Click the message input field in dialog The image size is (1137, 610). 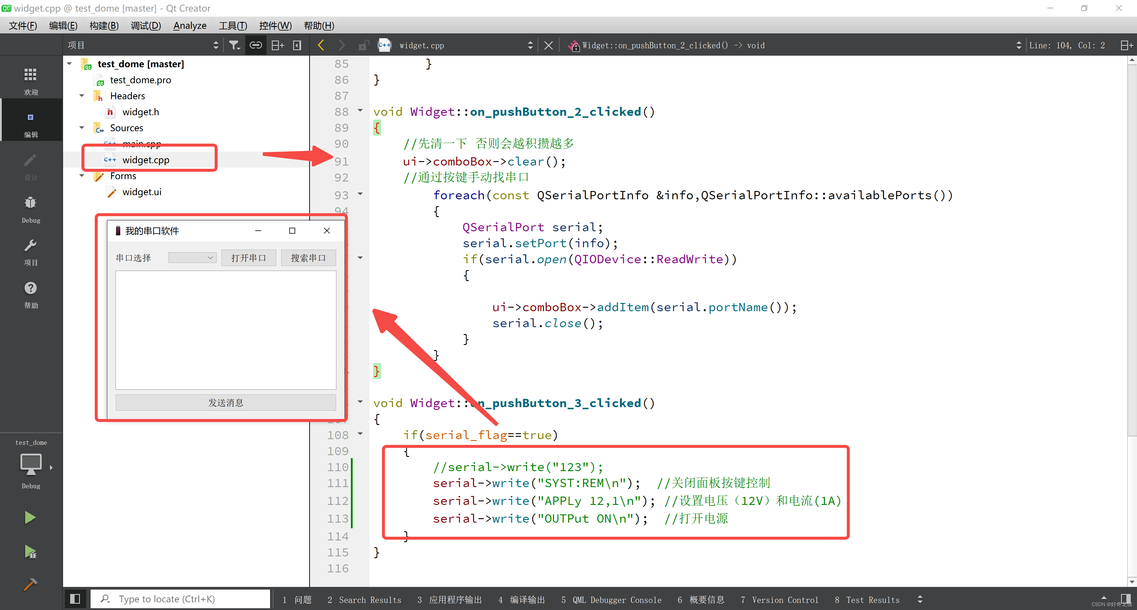pyautogui.click(x=224, y=329)
